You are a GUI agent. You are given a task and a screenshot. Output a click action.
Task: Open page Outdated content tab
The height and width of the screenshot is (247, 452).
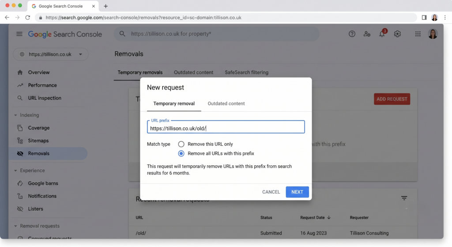click(193, 72)
